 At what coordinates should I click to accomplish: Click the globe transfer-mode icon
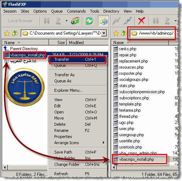pos(75,21)
